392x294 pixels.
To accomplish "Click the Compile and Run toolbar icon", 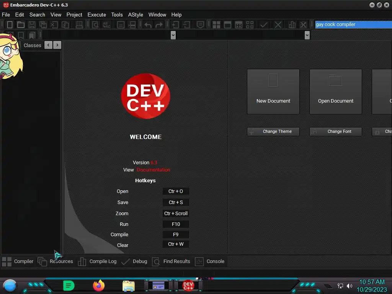I will (x=239, y=25).
